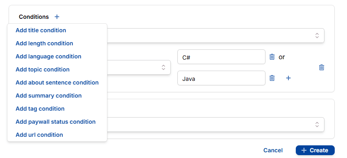Click the Cancel link
Viewport: 347px width, 158px height.
point(273,150)
